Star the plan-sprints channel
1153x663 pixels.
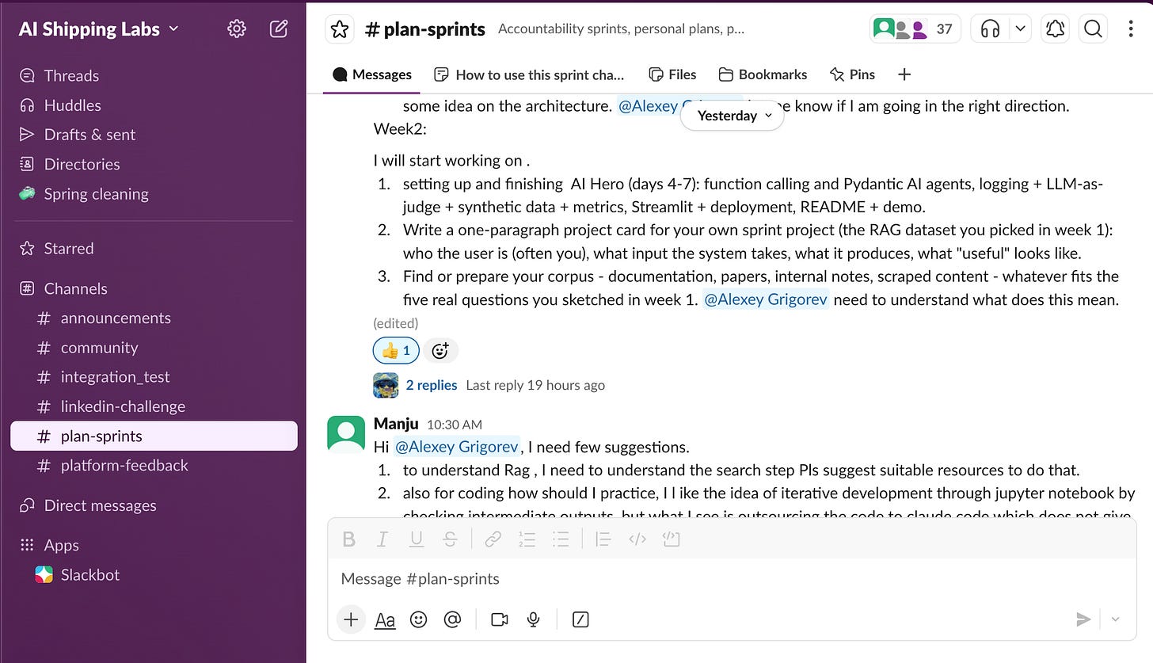(340, 29)
